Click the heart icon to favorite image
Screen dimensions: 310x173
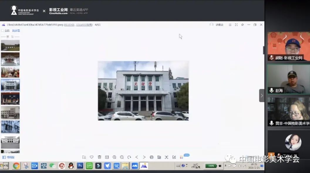(92, 157)
